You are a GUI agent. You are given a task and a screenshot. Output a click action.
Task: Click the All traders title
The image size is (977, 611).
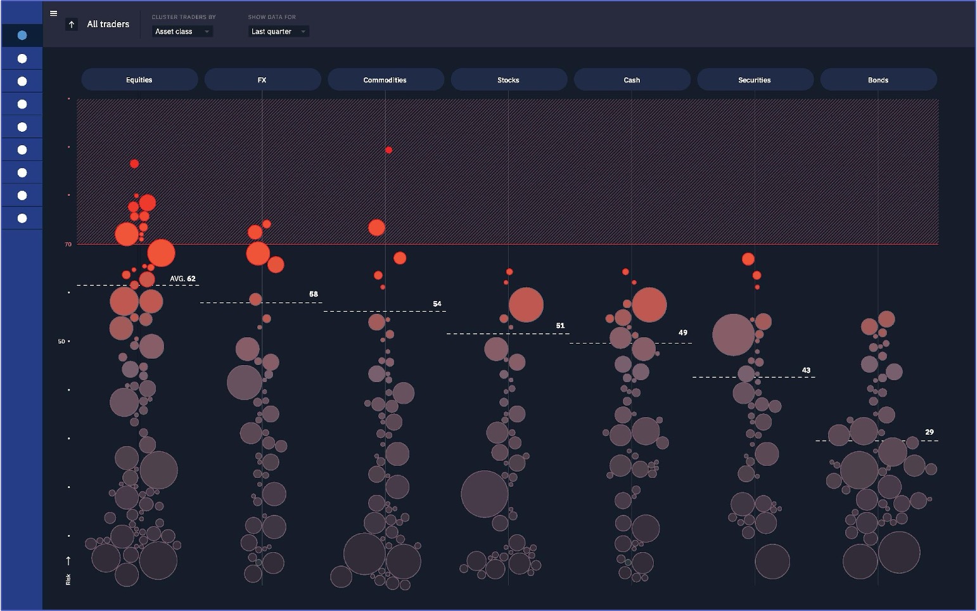point(108,24)
